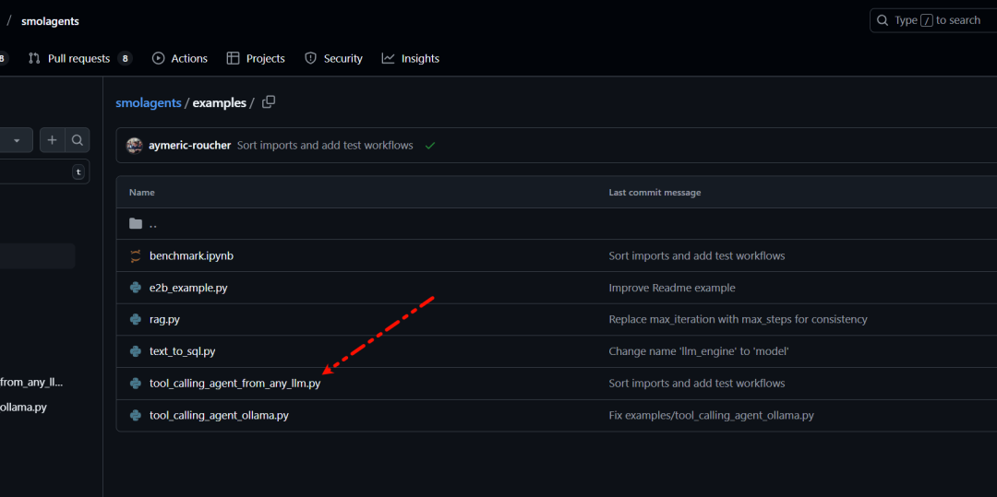Screen dimensions: 997x497
Task: Open aymeric-roucher profile link
Action: point(189,146)
